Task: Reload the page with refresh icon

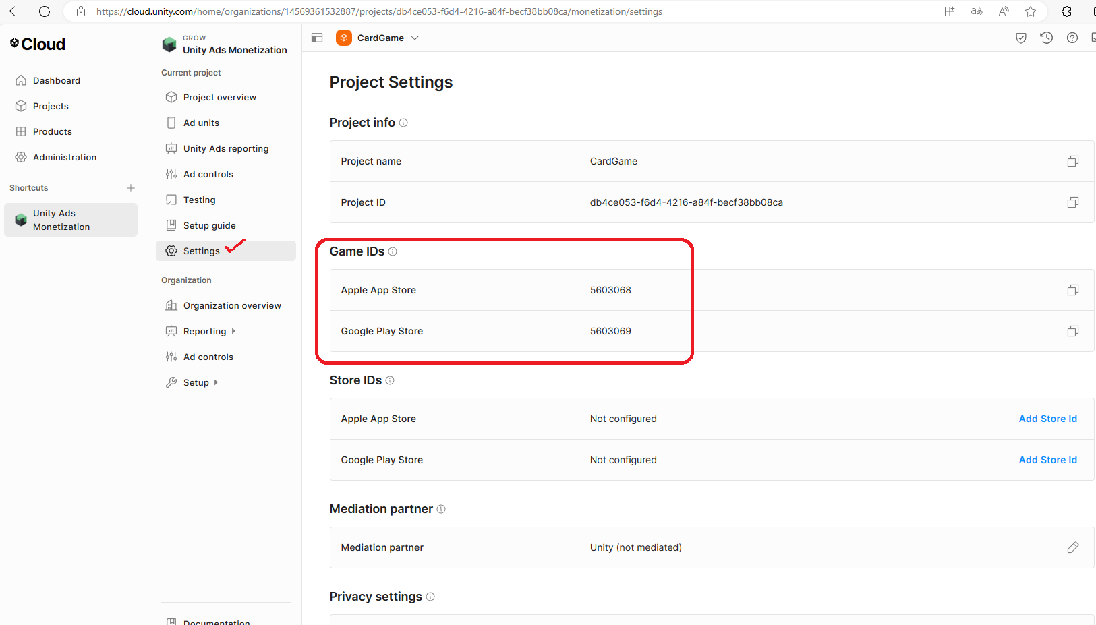Action: (x=45, y=11)
